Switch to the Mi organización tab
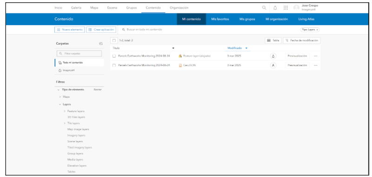Screen dimensions: 372x177 pyautogui.click(x=277, y=19)
